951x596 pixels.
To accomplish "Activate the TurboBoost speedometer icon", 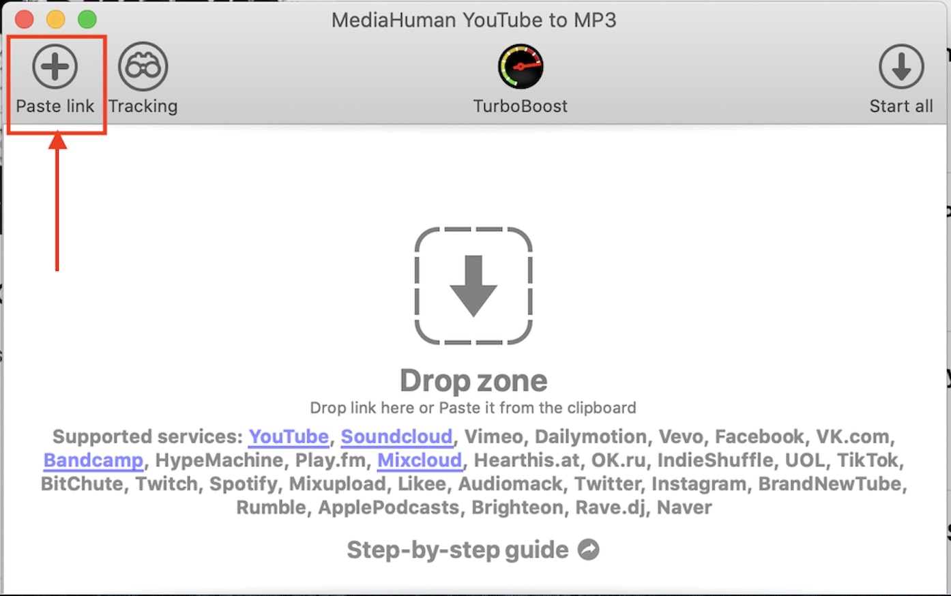I will click(521, 67).
